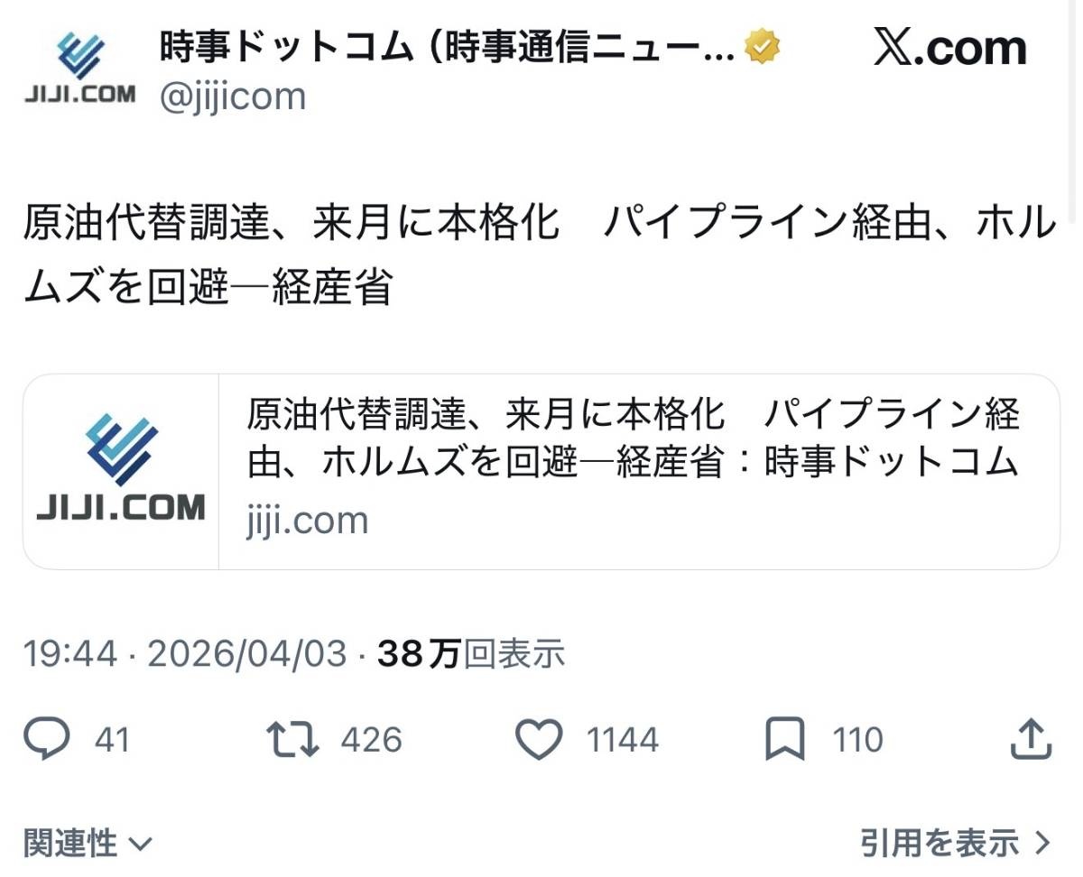The height and width of the screenshot is (877, 1083).
Task: Open the 関連性 sort dropdown
Action: click(88, 845)
